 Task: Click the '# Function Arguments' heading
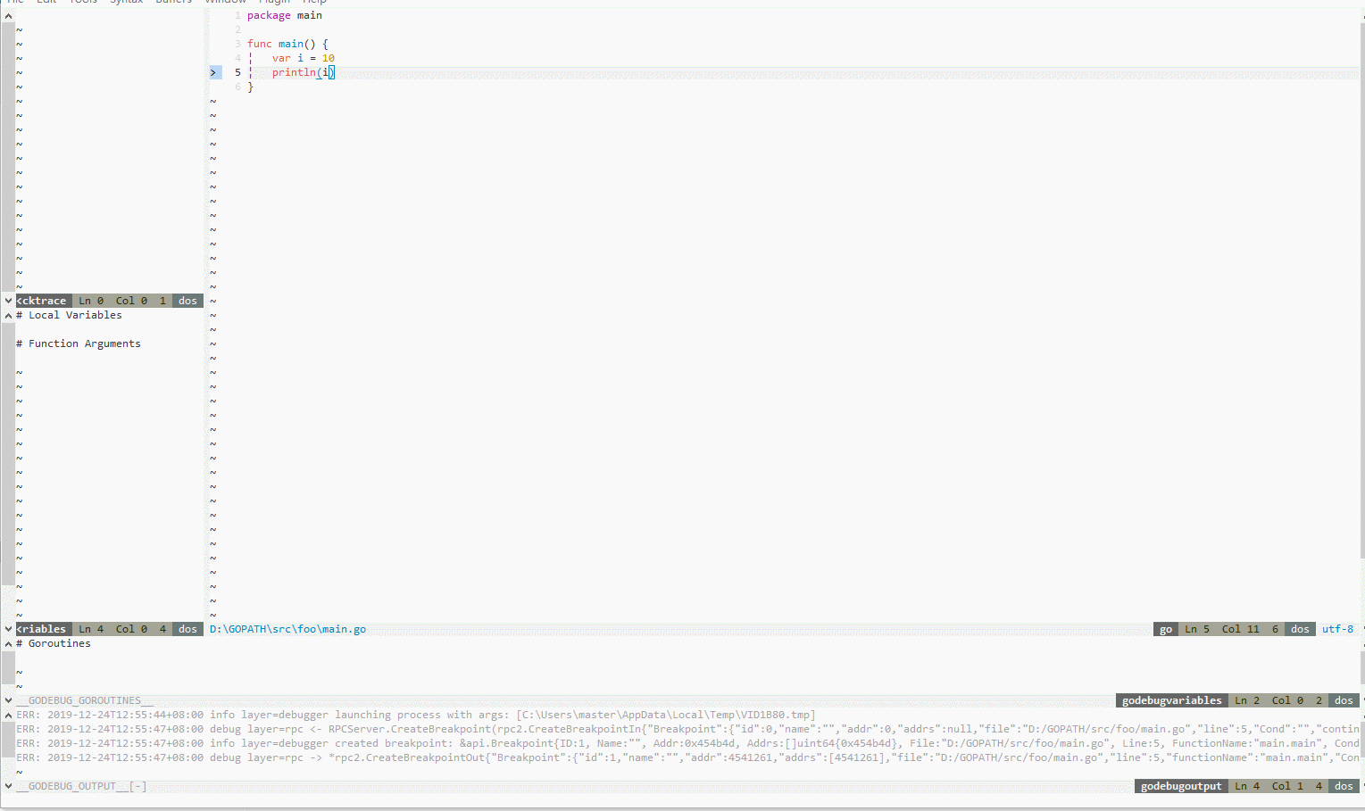79,343
